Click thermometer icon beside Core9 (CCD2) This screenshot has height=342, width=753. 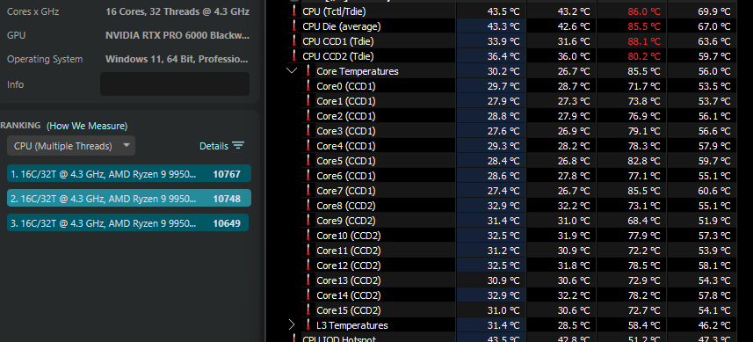click(308, 221)
